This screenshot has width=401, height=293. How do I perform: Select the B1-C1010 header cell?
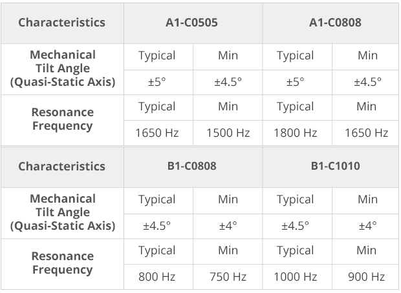(x=331, y=167)
